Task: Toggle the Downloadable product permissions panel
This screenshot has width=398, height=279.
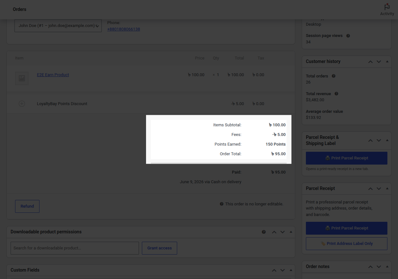Action: click(x=291, y=232)
